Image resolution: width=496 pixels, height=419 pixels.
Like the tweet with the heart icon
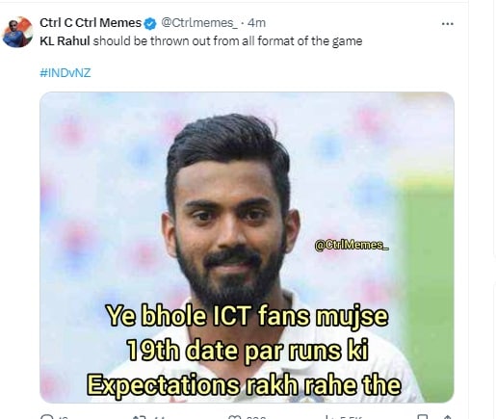click(x=234, y=417)
